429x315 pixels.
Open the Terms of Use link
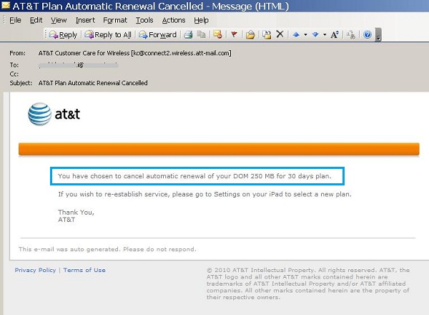pyautogui.click(x=84, y=270)
